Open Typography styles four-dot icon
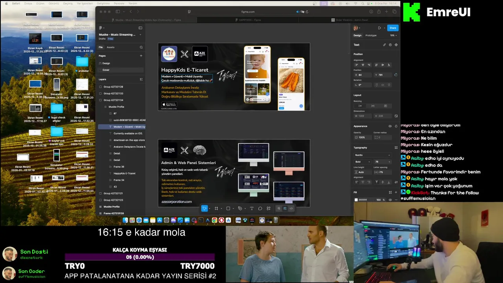The width and height of the screenshot is (503, 283). pos(396,148)
